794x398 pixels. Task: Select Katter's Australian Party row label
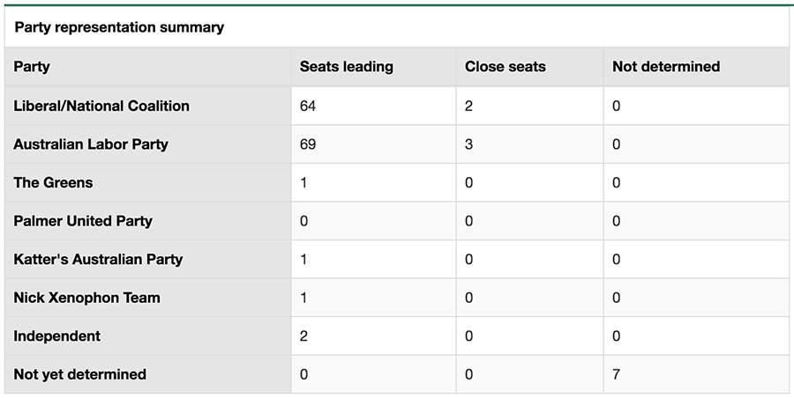[98, 260]
